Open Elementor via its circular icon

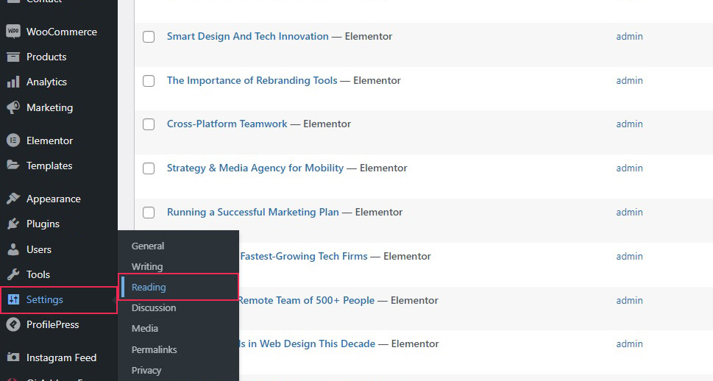click(13, 140)
